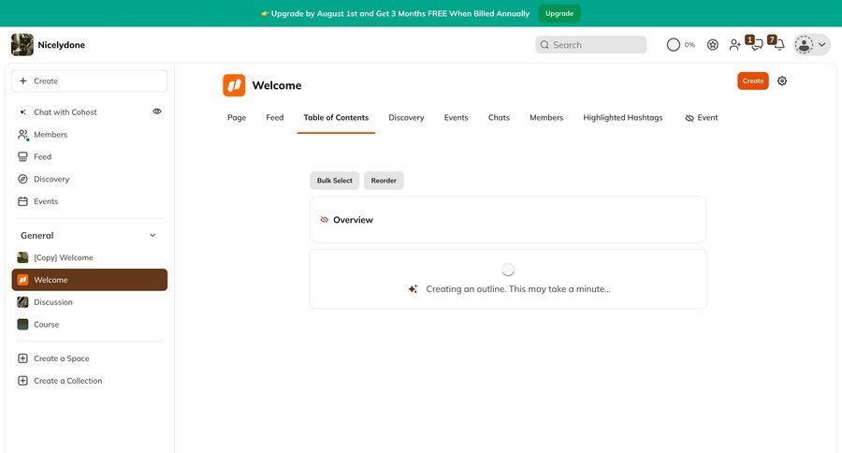842x453 pixels.
Task: Switch to the Events tab
Action: (x=456, y=118)
